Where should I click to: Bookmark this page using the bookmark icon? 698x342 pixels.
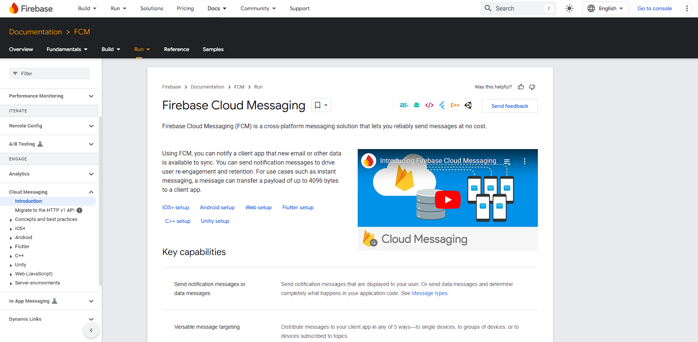(318, 105)
